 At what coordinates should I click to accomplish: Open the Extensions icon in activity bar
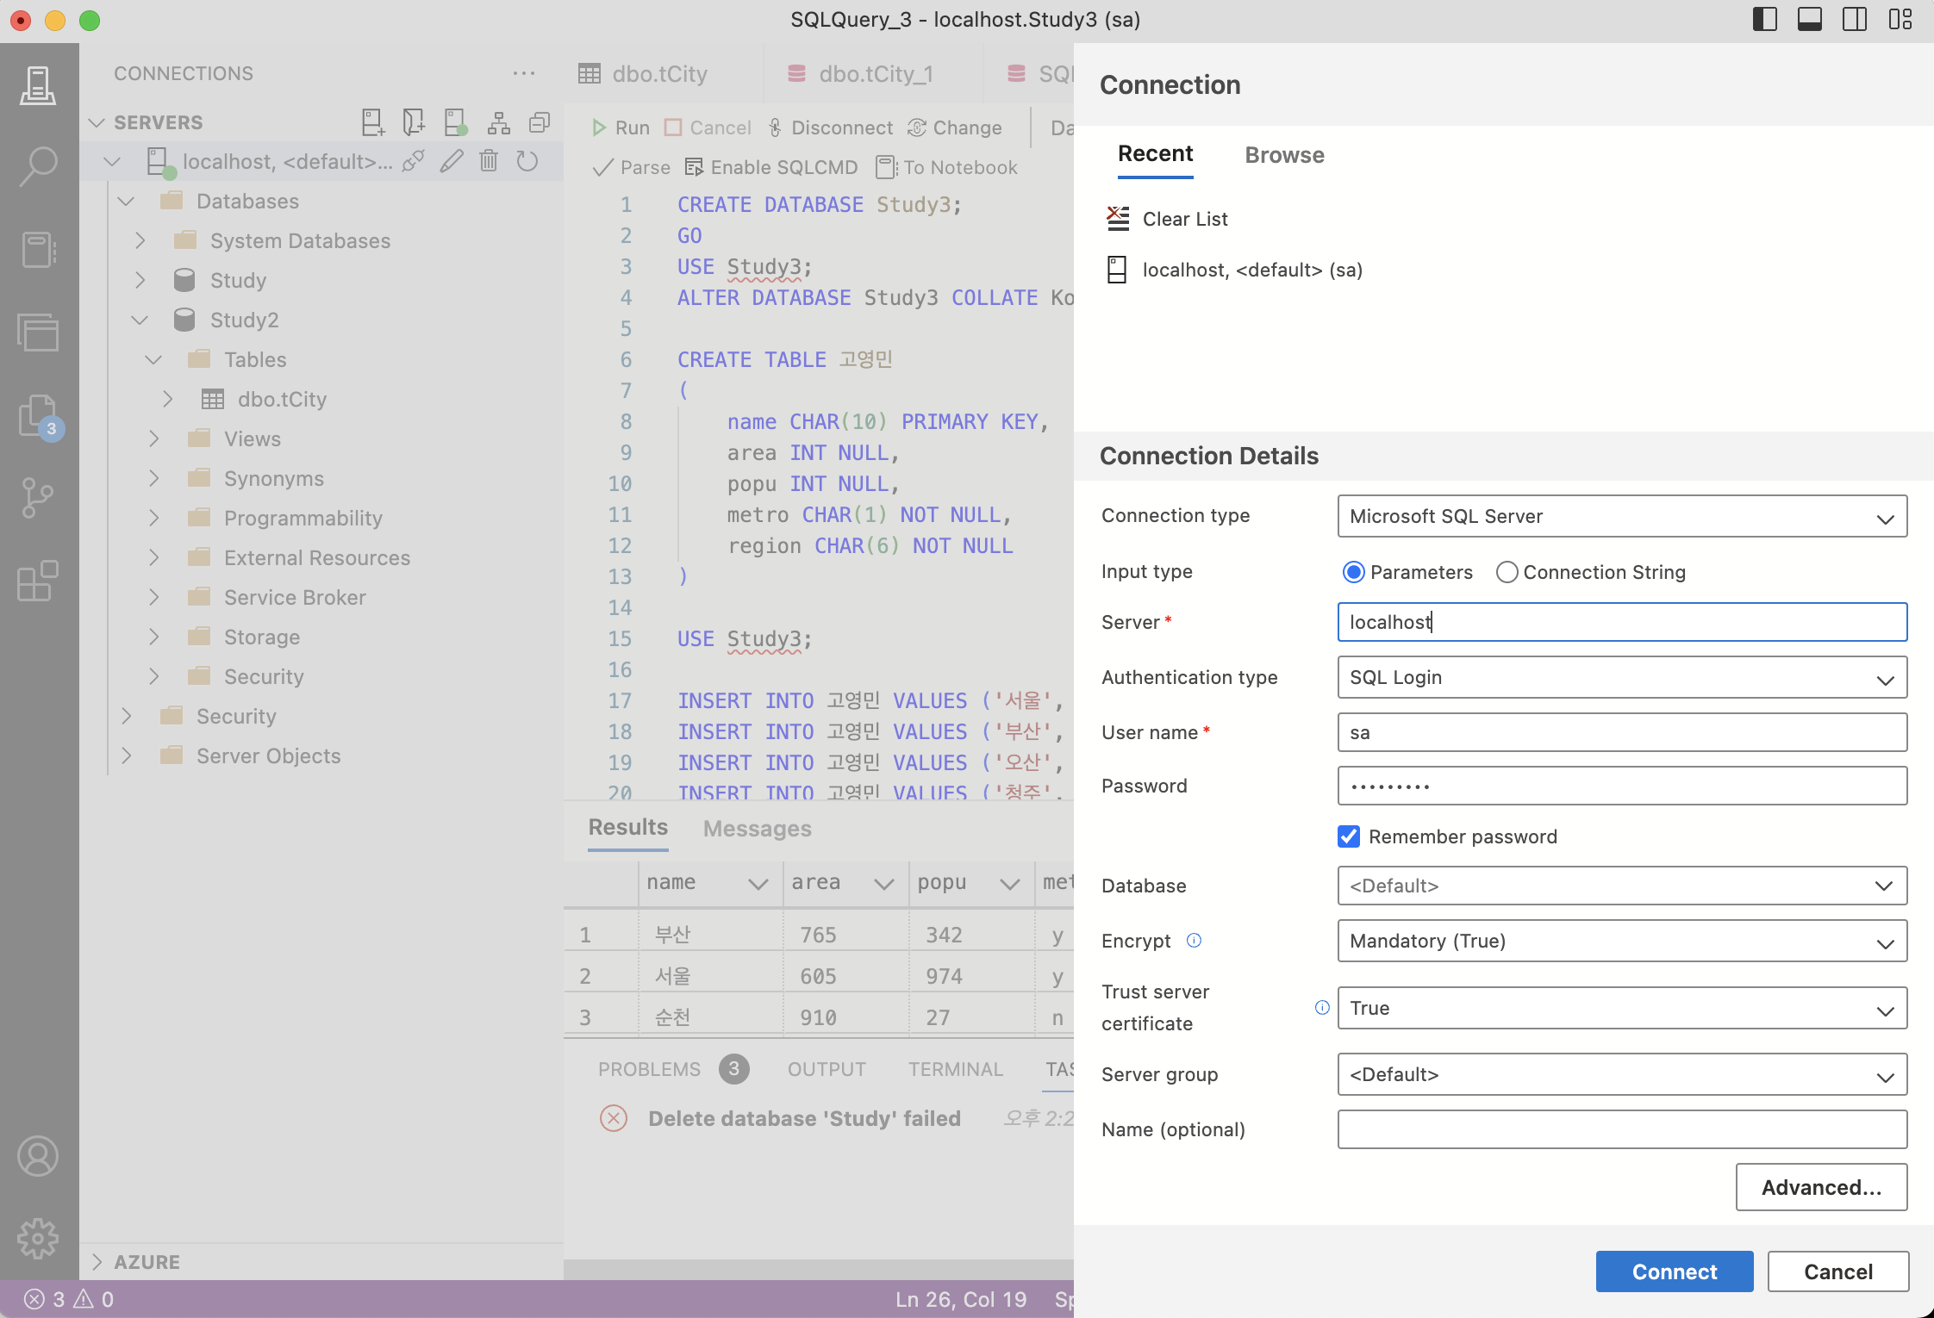[x=38, y=581]
